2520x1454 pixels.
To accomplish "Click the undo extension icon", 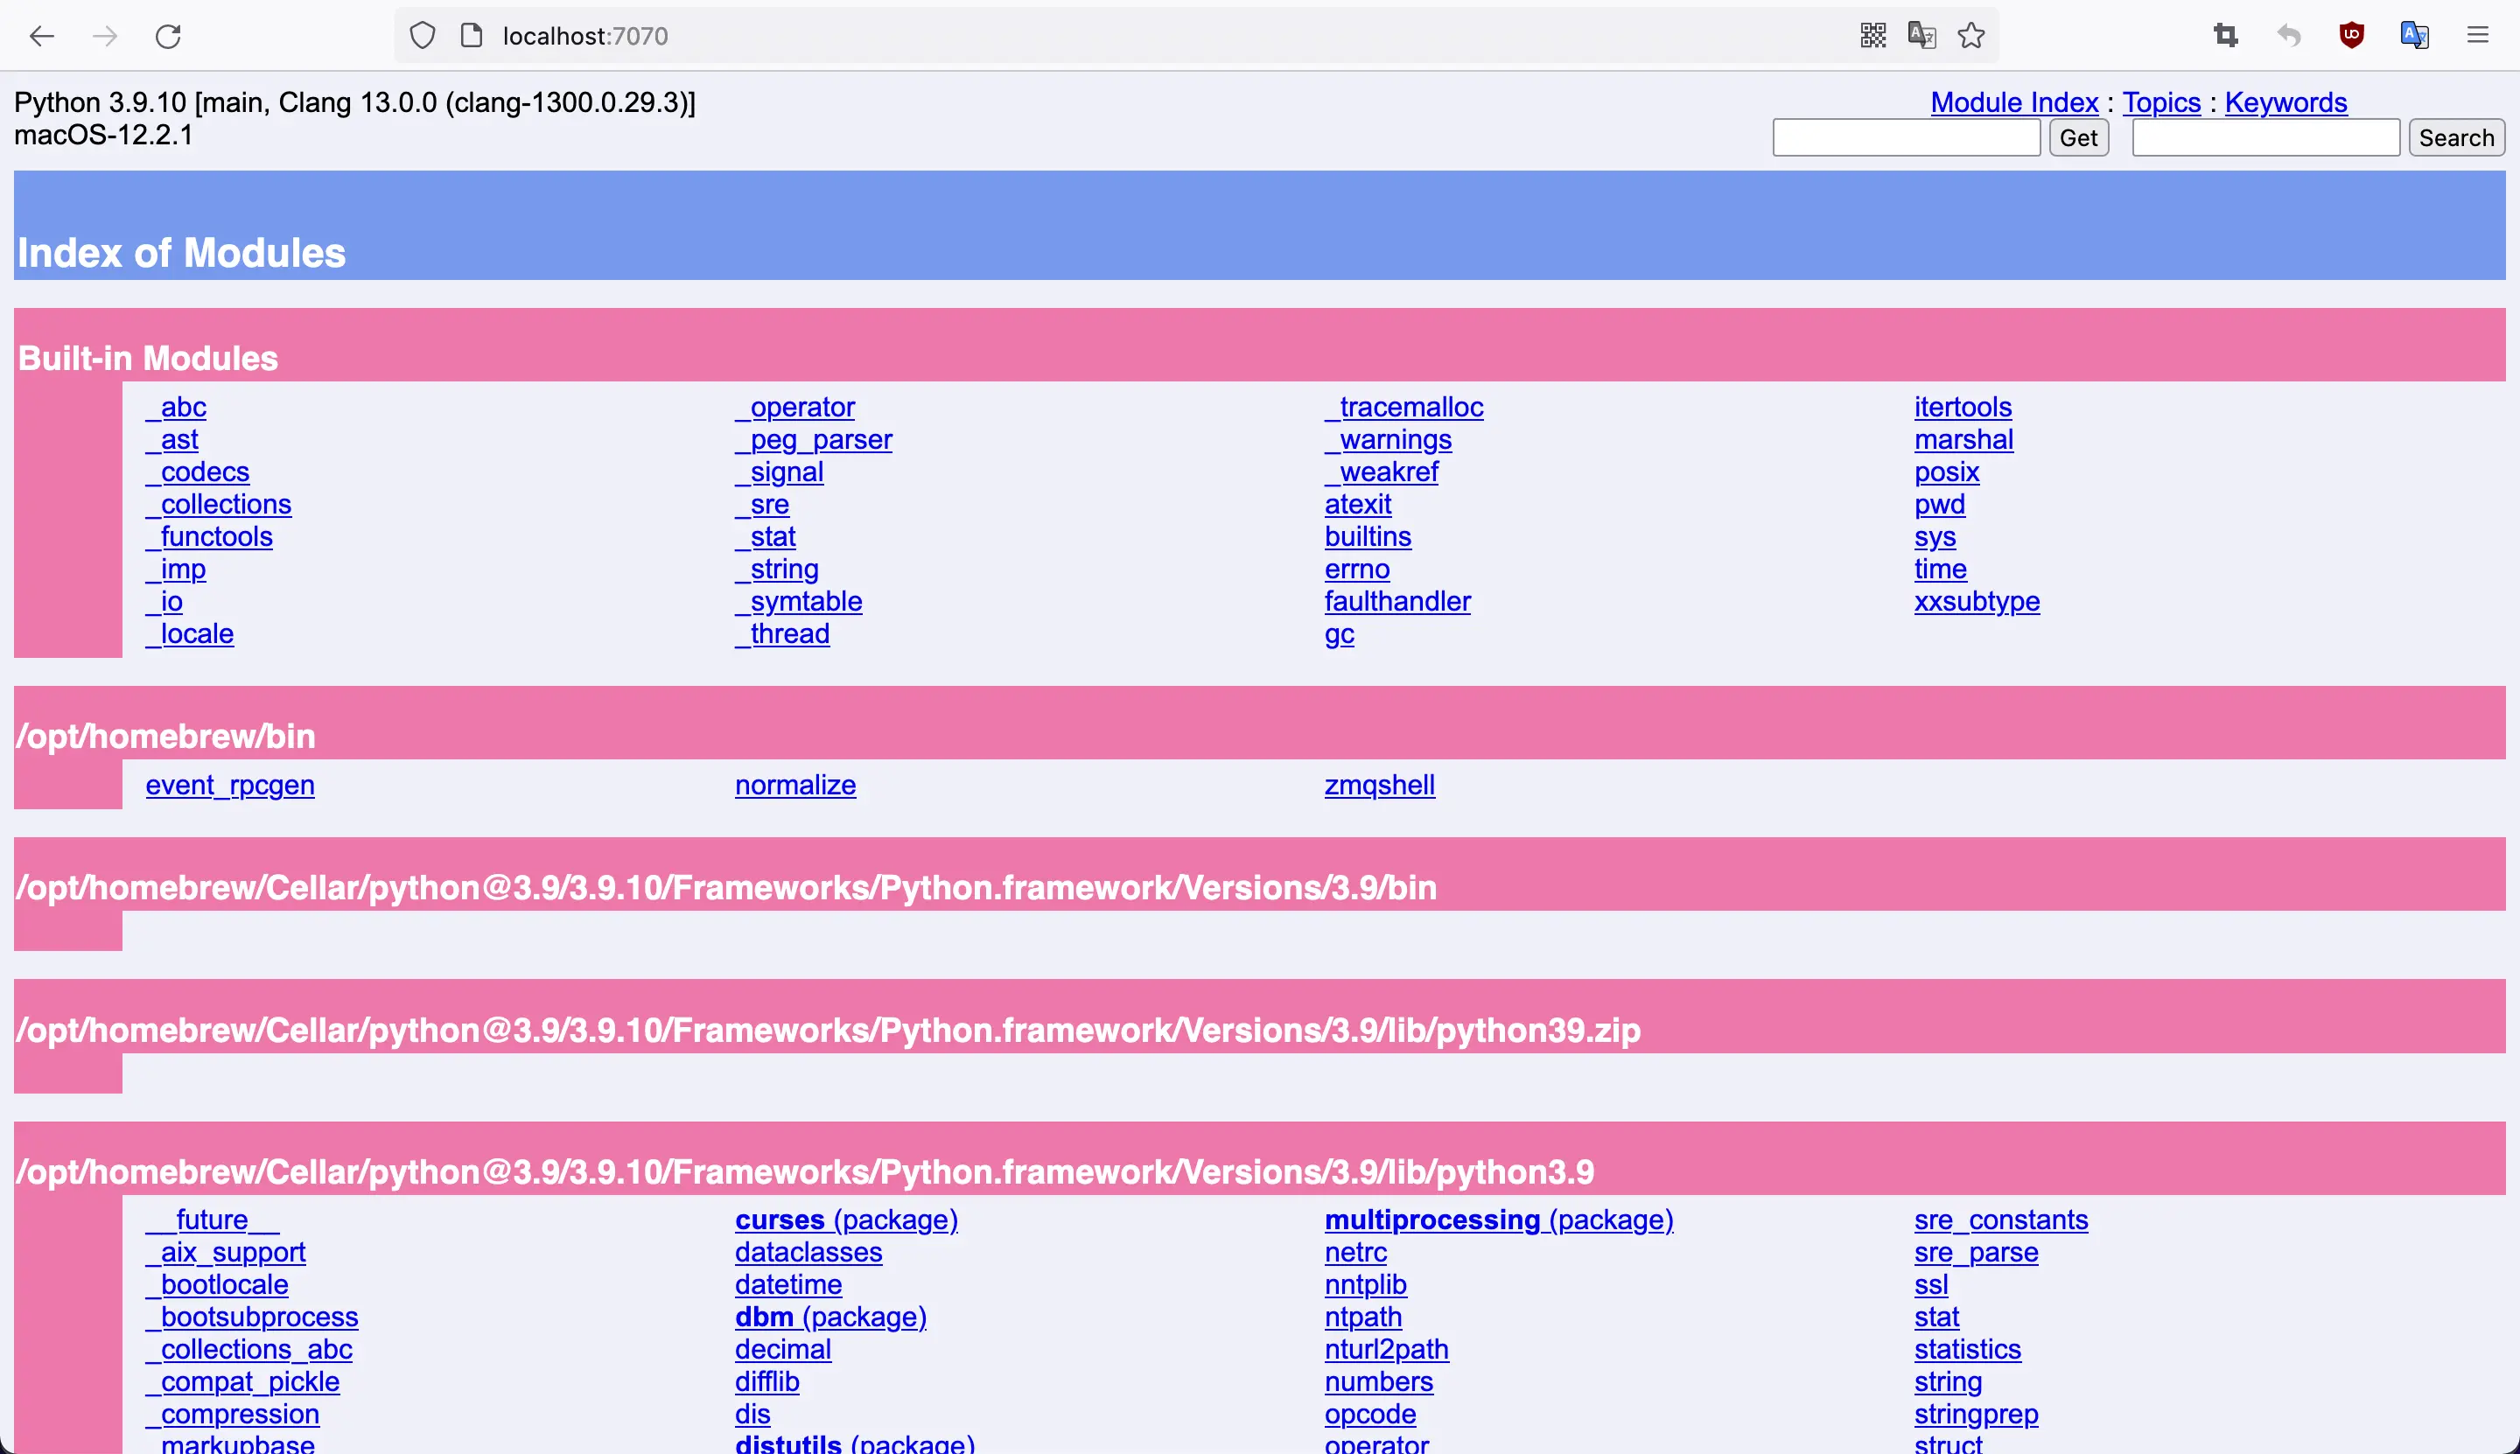I will point(2287,36).
